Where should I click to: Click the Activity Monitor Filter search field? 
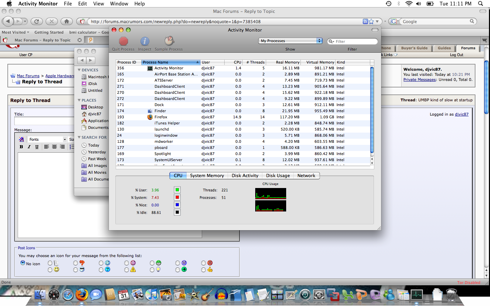(353, 41)
